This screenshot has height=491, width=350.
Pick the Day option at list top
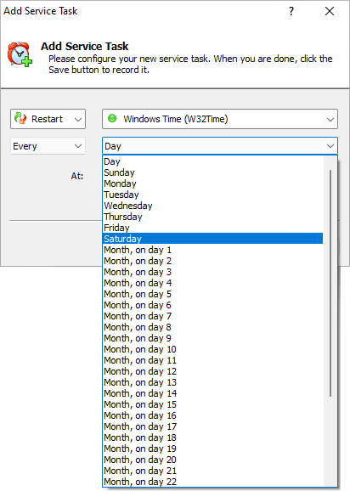tap(213, 161)
